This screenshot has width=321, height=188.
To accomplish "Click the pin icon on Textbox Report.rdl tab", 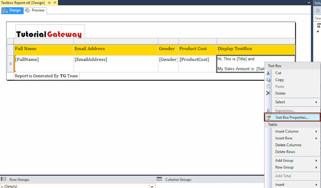I will coord(49,3).
